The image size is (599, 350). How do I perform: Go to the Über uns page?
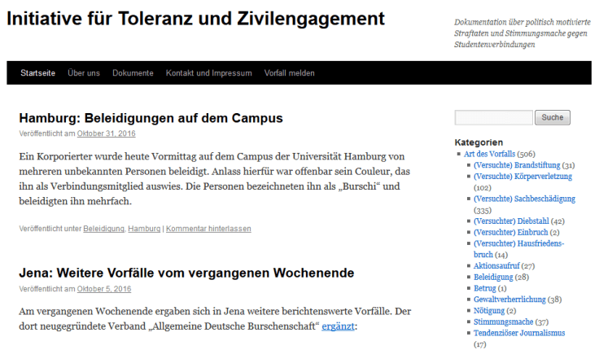(84, 73)
